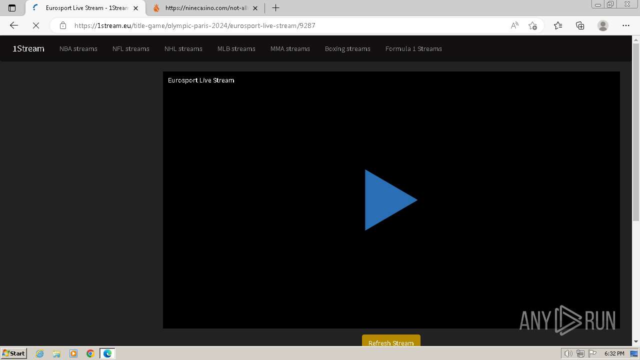
Task: Click the Eurosport Live Stream title text
Action: tap(201, 80)
